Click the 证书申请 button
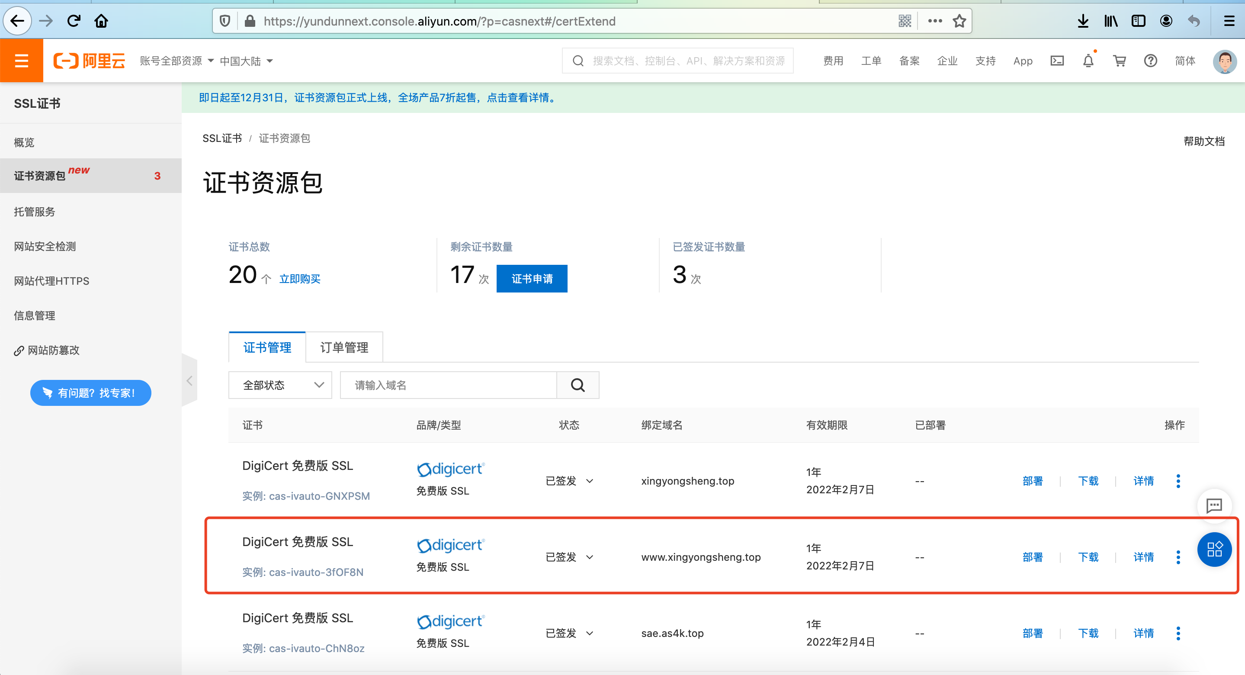1245x675 pixels. 532,279
